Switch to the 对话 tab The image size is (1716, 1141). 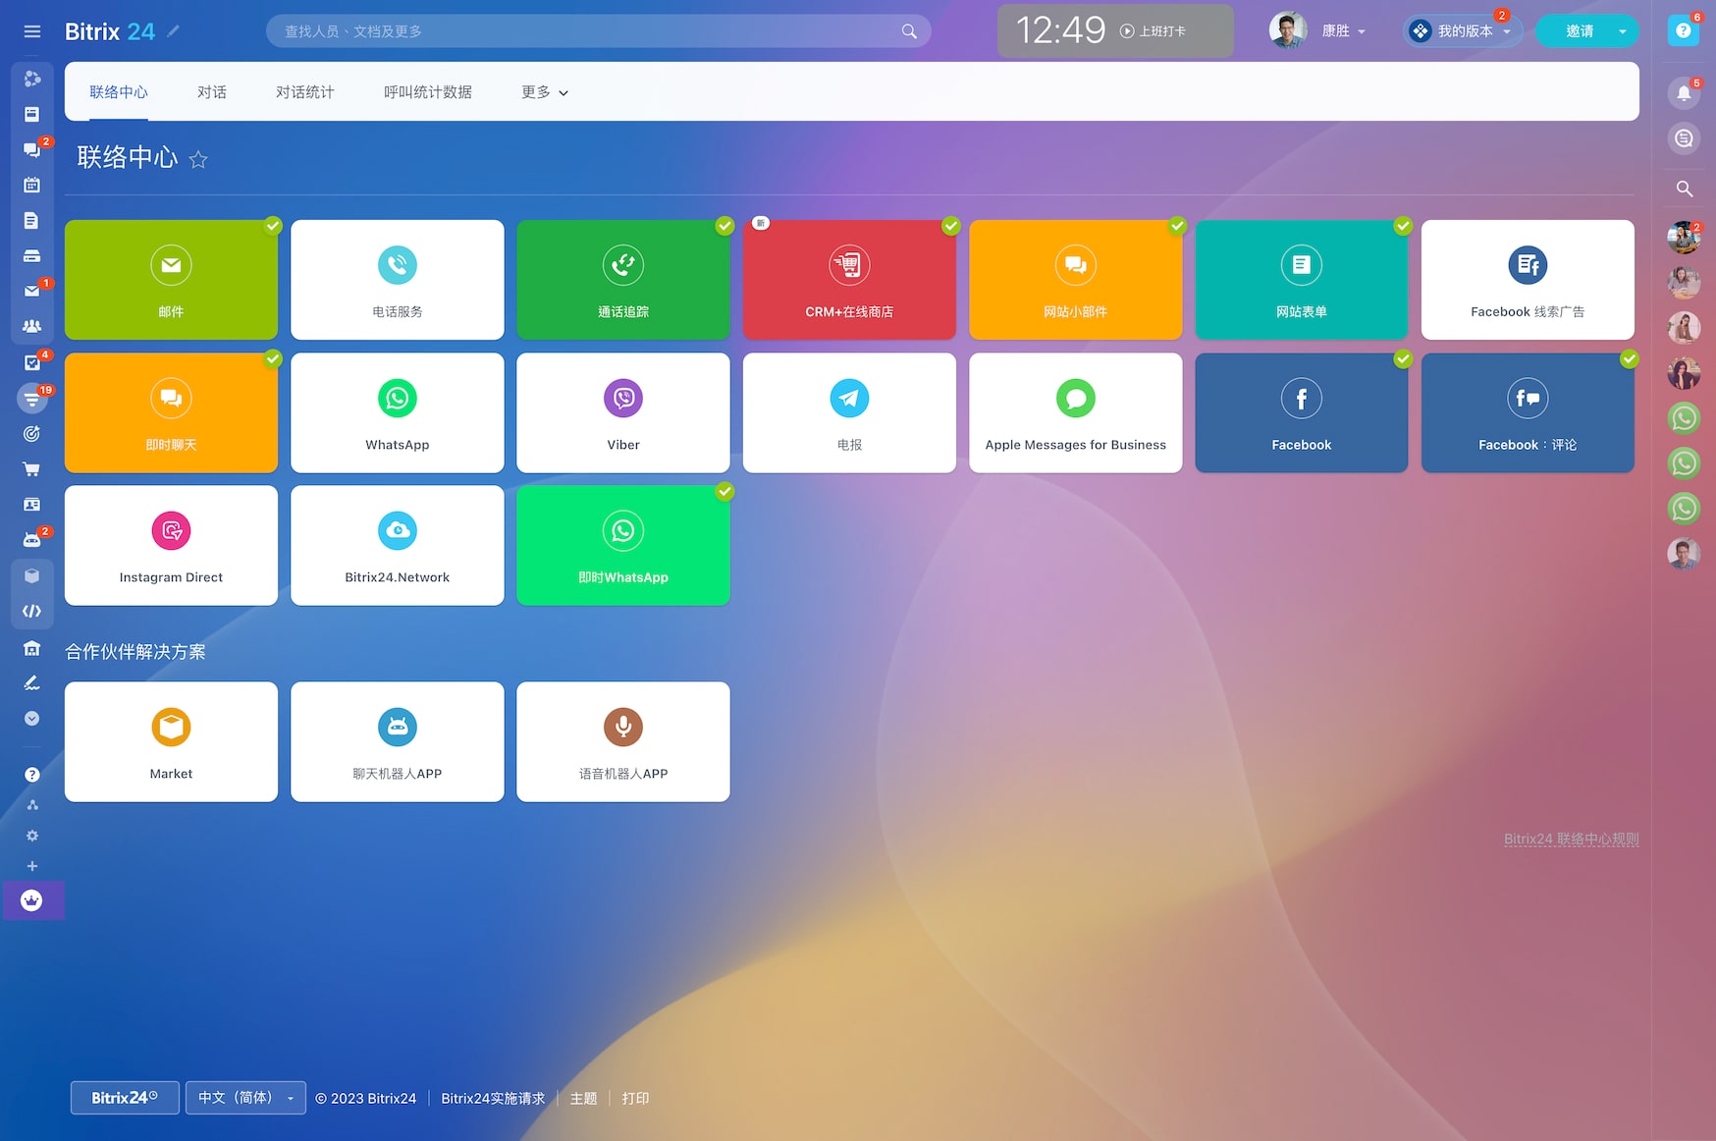click(x=212, y=92)
